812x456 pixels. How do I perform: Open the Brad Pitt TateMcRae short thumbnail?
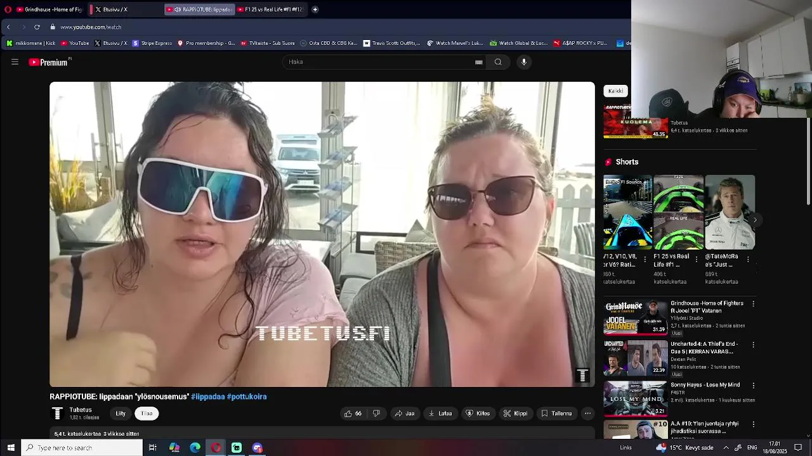click(730, 212)
